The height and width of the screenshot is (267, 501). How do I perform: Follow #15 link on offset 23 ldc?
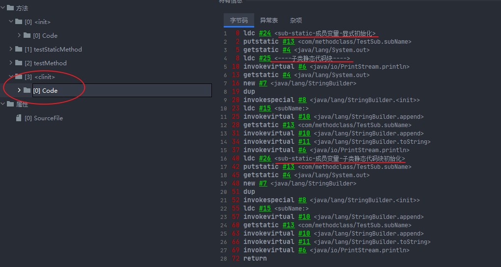tap(265, 108)
